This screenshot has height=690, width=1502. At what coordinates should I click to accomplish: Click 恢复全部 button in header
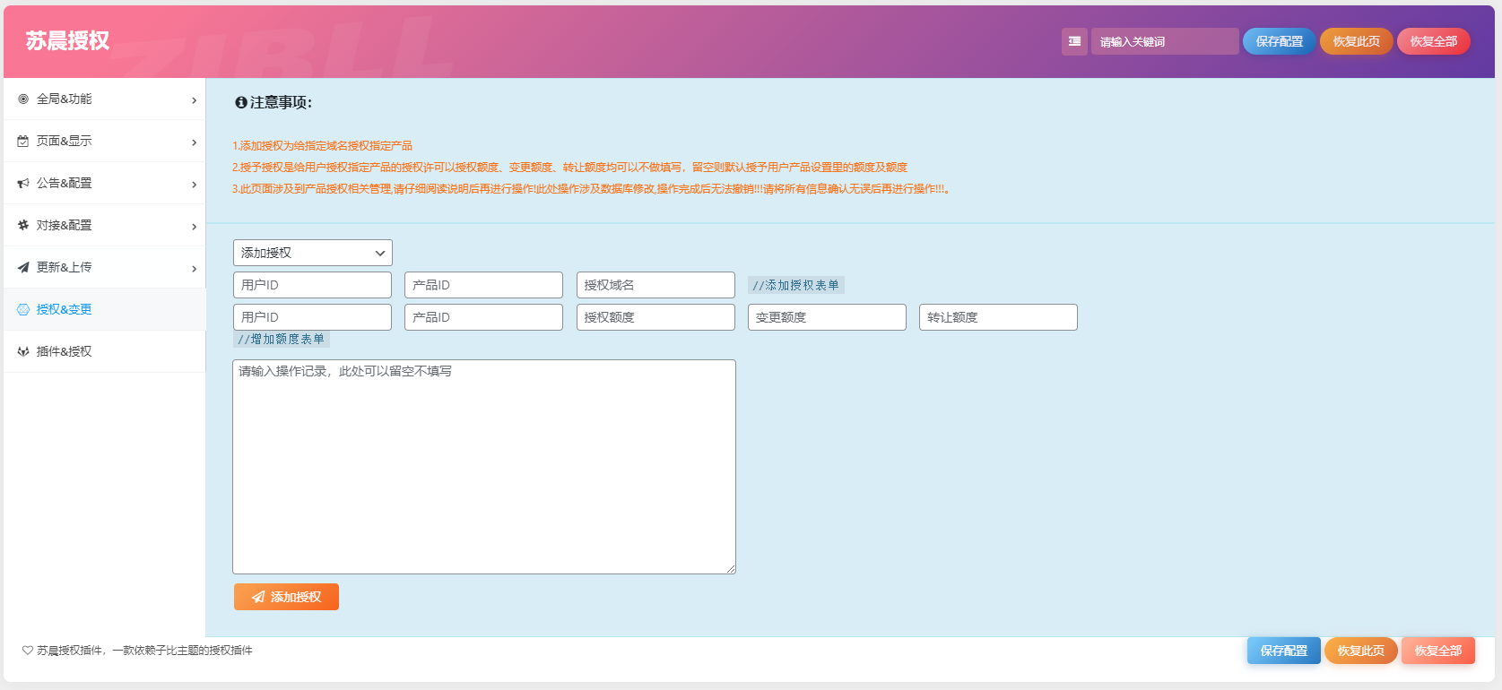point(1433,41)
